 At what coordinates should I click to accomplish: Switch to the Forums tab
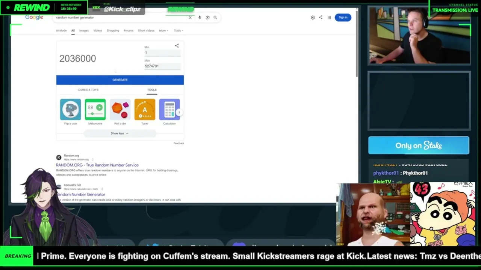(129, 31)
